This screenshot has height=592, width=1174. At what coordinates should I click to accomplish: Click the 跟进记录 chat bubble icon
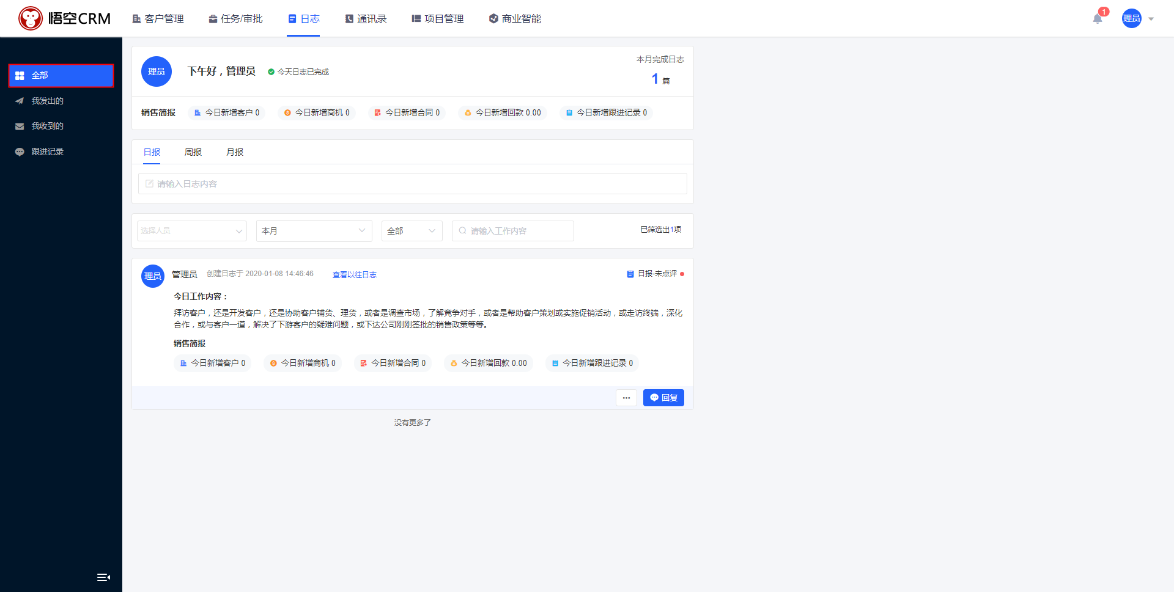pyautogui.click(x=20, y=152)
